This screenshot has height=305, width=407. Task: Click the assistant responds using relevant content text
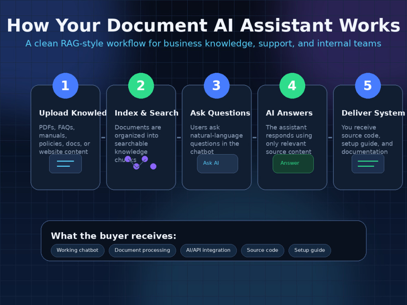tap(289, 139)
